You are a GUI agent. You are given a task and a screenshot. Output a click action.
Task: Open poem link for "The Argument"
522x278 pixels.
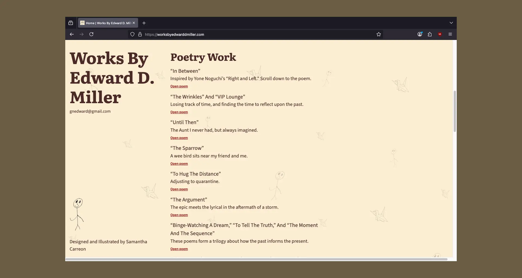click(x=179, y=215)
